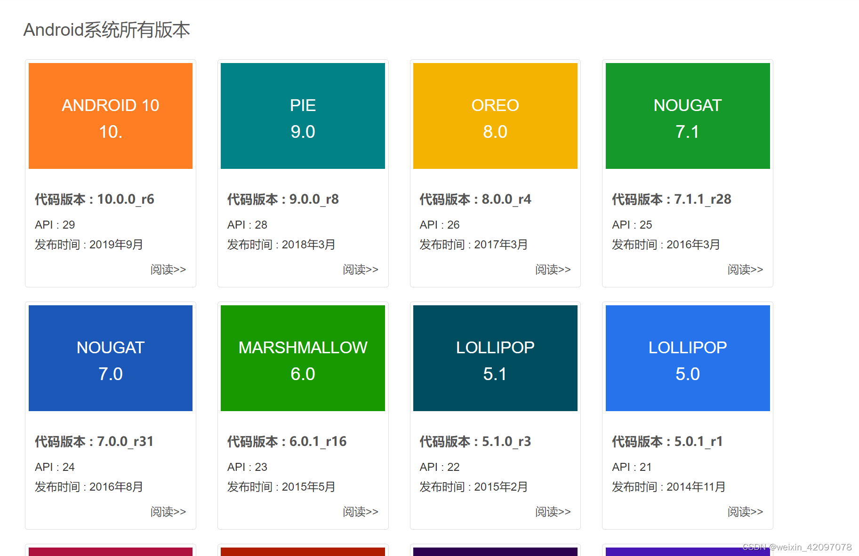859x556 pixels.
Task: Click the API : 25 text
Action: point(632,225)
